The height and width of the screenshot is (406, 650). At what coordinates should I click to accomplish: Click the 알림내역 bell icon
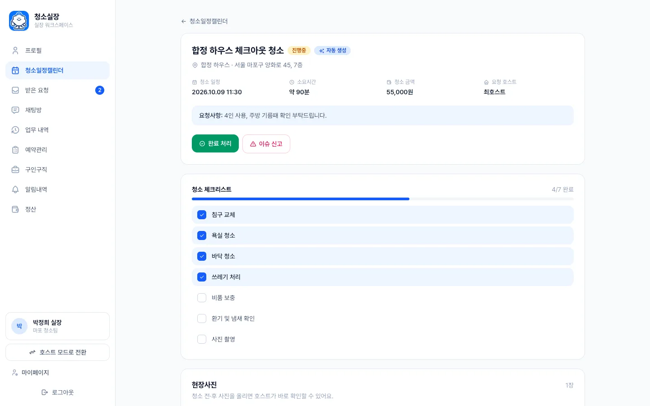click(x=15, y=189)
